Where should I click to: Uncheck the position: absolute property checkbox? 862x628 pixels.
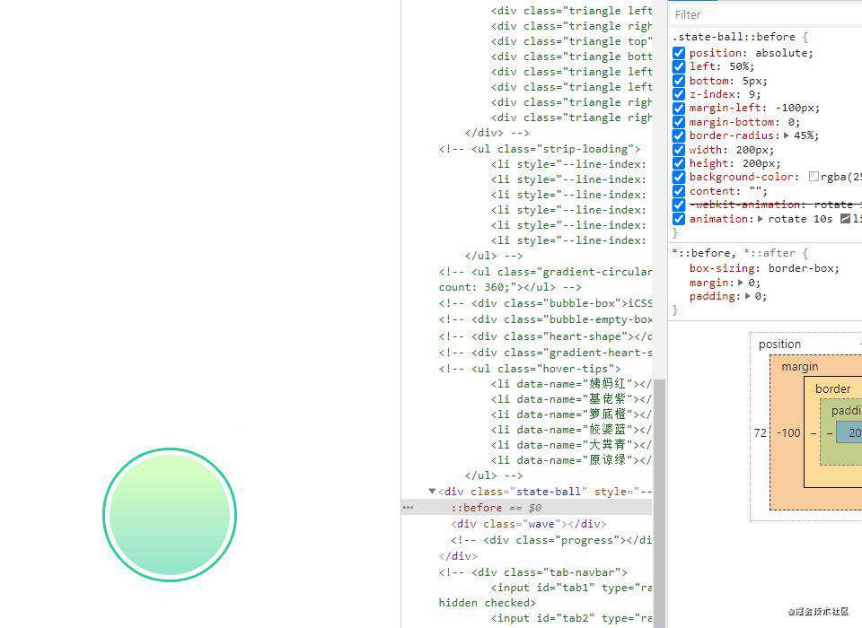click(679, 53)
